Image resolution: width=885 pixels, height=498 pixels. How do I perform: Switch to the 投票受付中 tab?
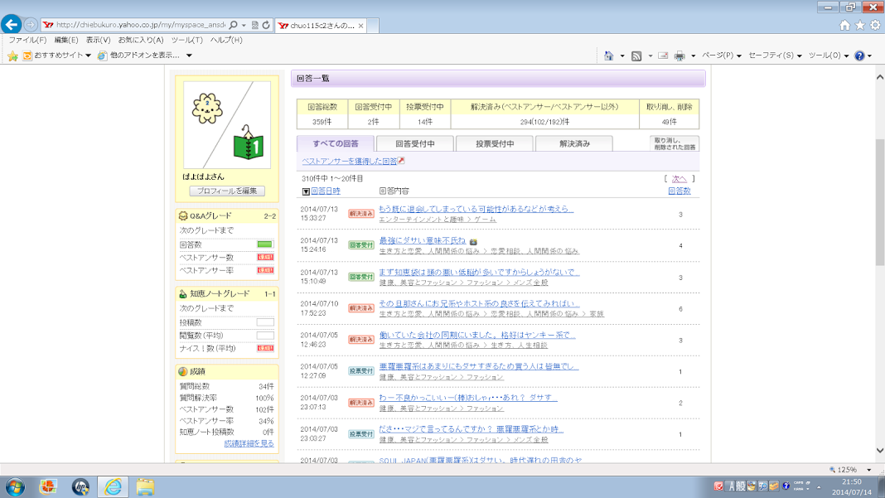tap(495, 143)
